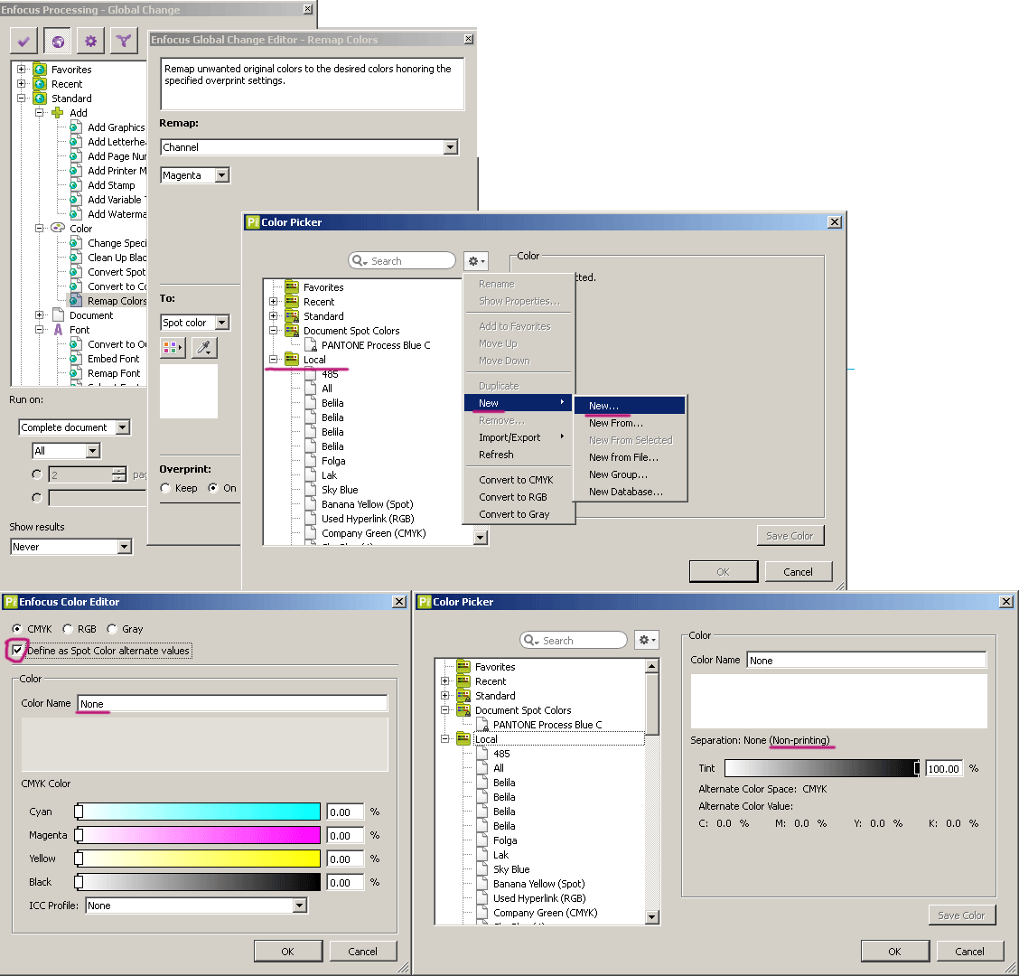Click the Font category icon in Global Change tree
1019x976 pixels.
pyautogui.click(x=58, y=330)
